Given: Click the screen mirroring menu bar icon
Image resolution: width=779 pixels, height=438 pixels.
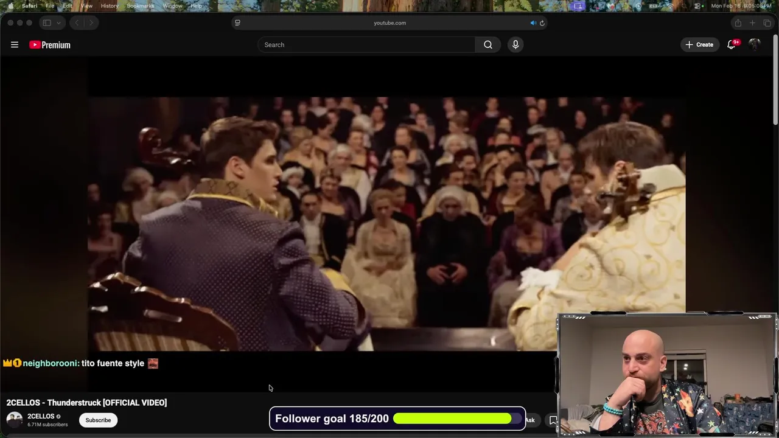Looking at the screenshot, I should click(x=578, y=5).
